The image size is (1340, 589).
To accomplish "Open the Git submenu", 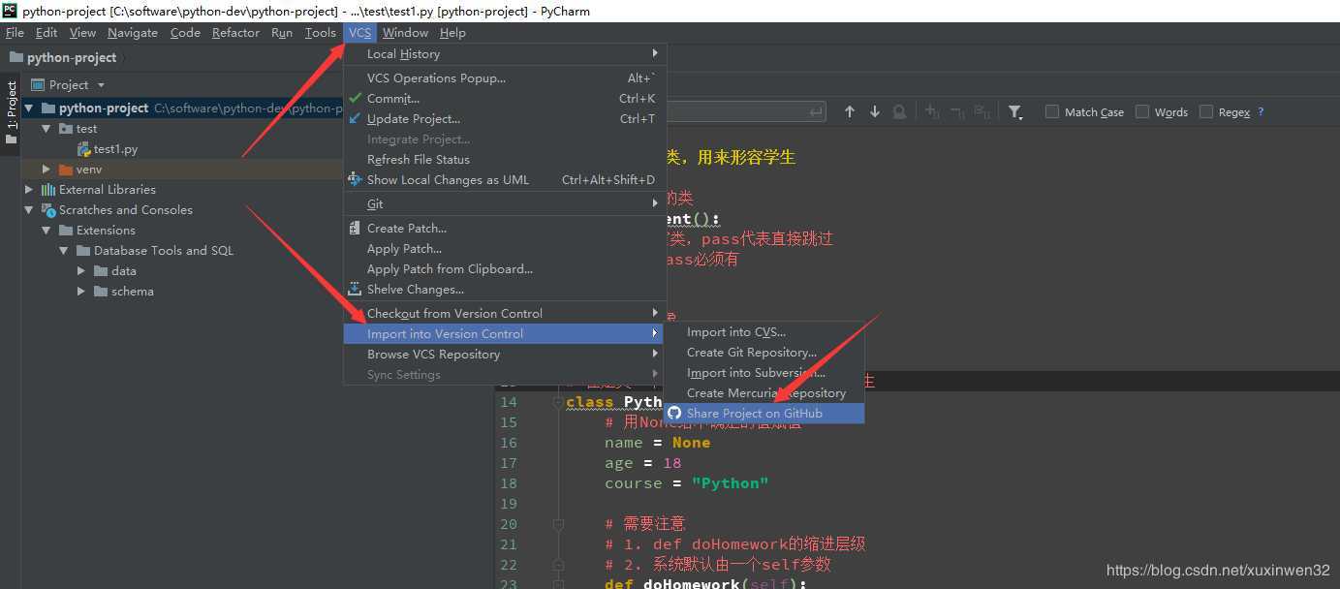I will [x=505, y=204].
